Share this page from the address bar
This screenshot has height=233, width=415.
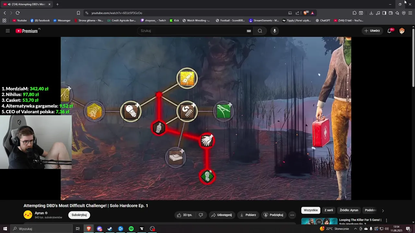tap(298, 13)
